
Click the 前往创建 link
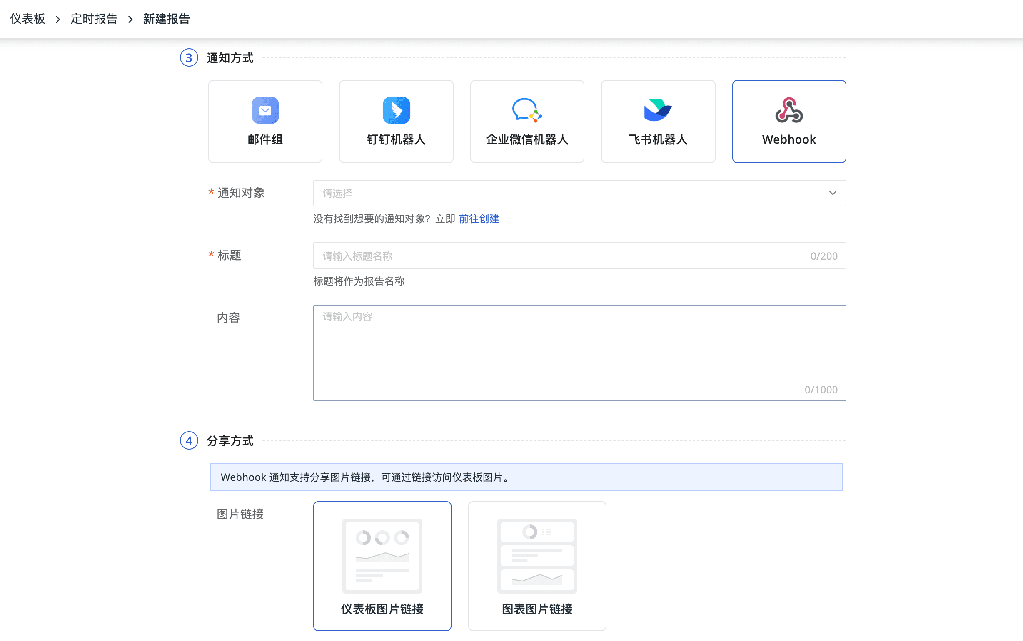tap(479, 219)
